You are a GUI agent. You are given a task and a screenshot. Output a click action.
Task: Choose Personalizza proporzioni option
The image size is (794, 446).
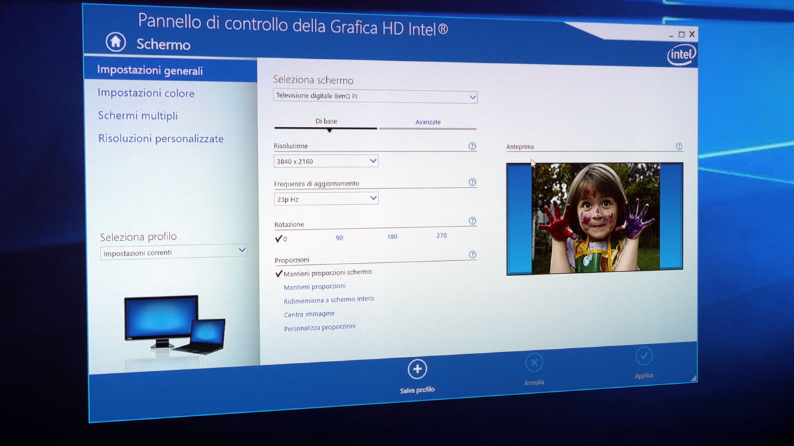click(x=320, y=328)
